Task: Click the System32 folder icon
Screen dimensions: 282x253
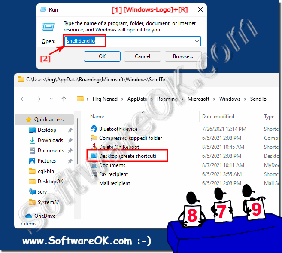Action: [x=32, y=202]
